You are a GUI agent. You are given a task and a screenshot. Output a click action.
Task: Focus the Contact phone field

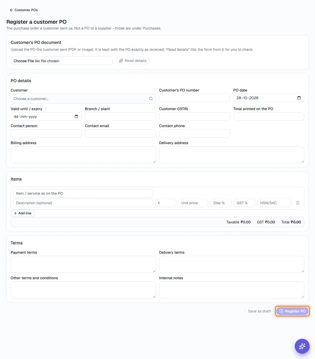click(x=194, y=133)
